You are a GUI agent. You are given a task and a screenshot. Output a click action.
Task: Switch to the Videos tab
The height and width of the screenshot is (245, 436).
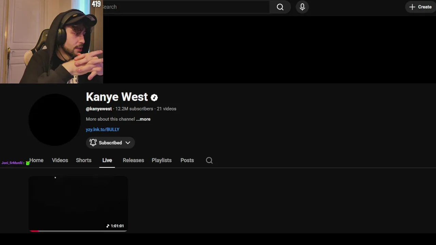pyautogui.click(x=60, y=160)
